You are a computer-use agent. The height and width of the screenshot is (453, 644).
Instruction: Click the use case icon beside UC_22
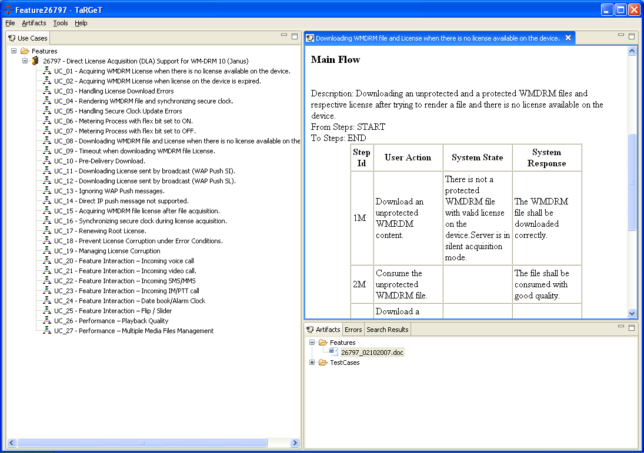(47, 281)
